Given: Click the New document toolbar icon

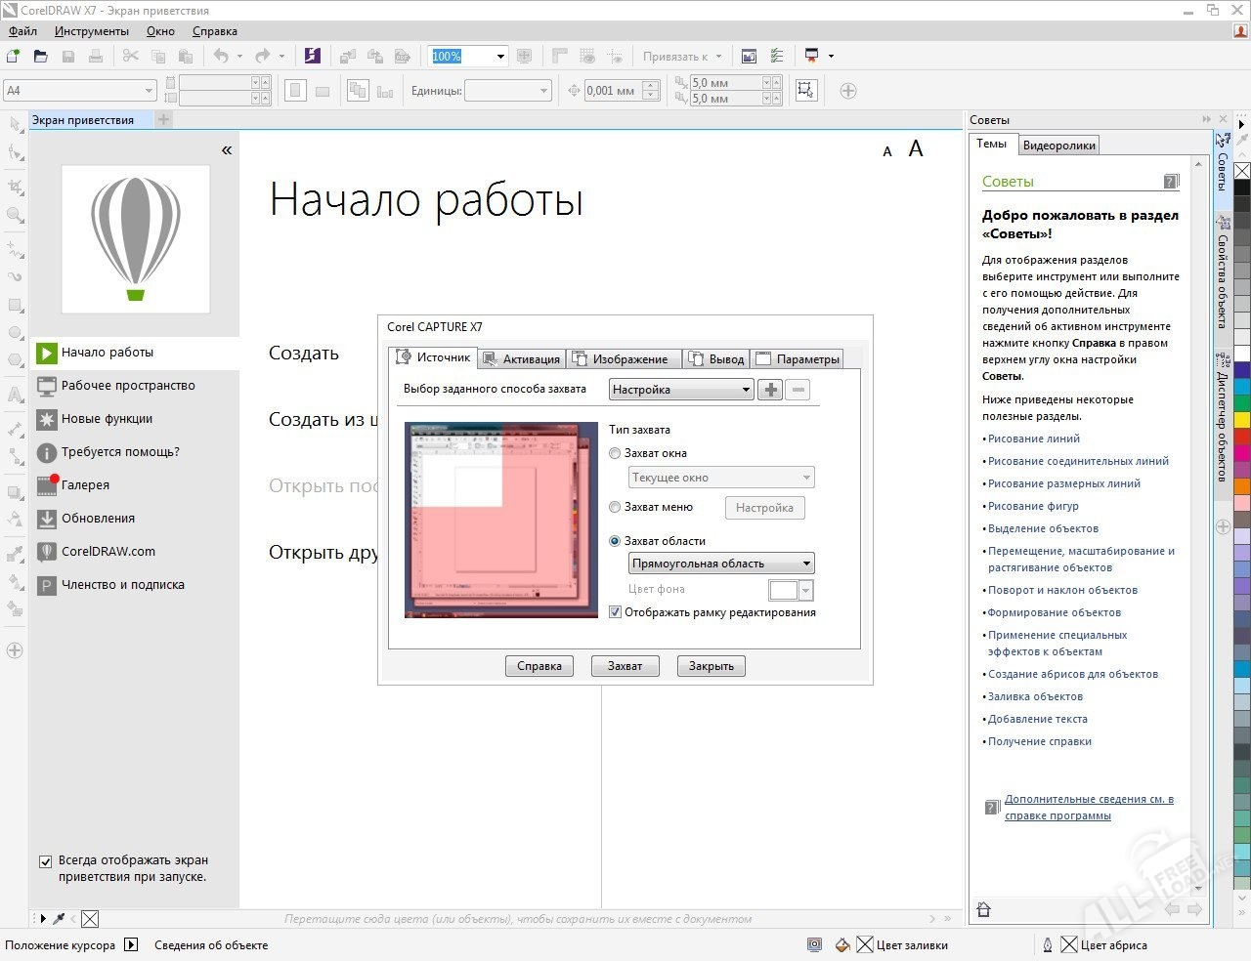Looking at the screenshot, I should tap(14, 57).
